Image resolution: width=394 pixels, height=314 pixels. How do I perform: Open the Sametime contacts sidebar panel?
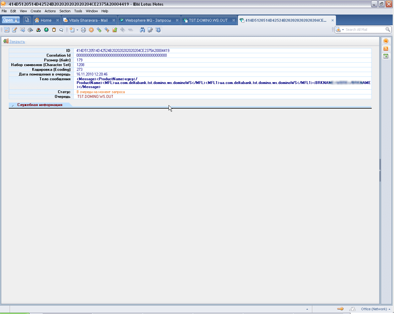point(386,41)
